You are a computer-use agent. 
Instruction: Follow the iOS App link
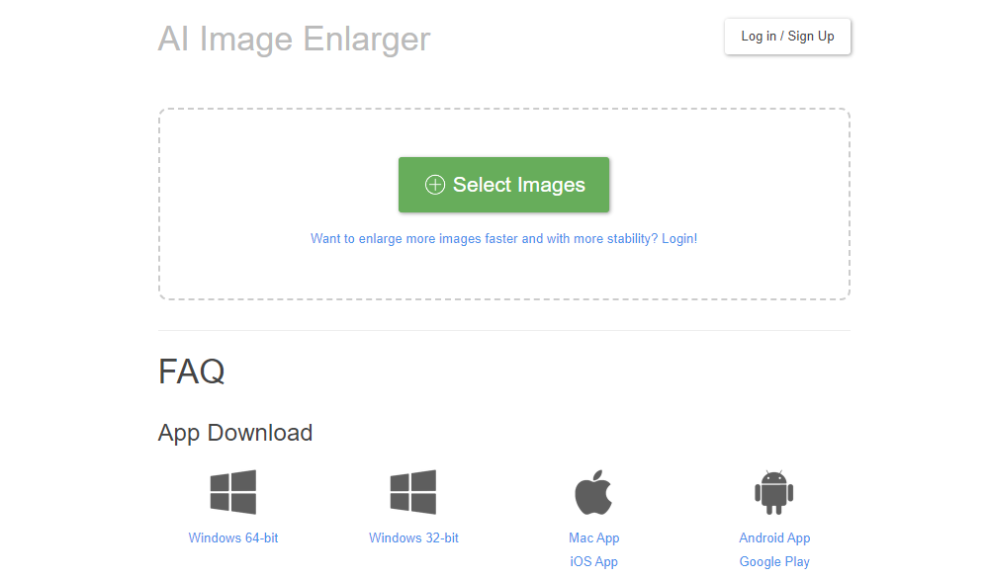[593, 562]
